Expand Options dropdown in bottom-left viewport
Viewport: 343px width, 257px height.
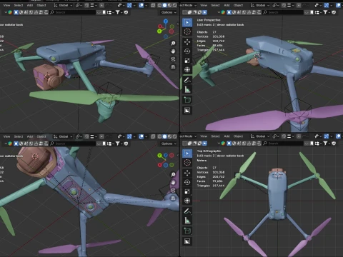(x=169, y=143)
